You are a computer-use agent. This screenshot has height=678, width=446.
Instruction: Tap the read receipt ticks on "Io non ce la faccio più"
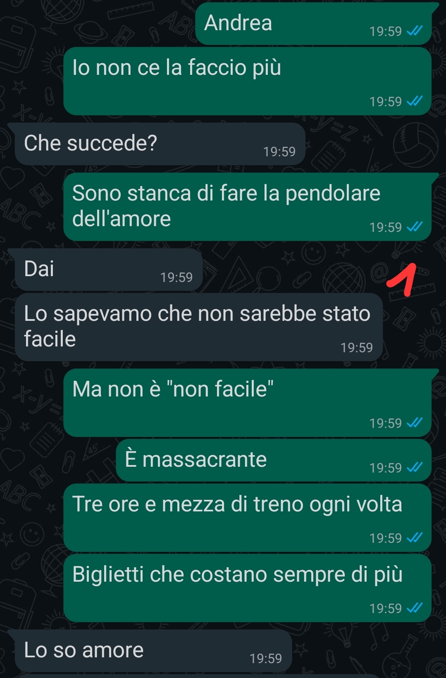[x=415, y=101]
